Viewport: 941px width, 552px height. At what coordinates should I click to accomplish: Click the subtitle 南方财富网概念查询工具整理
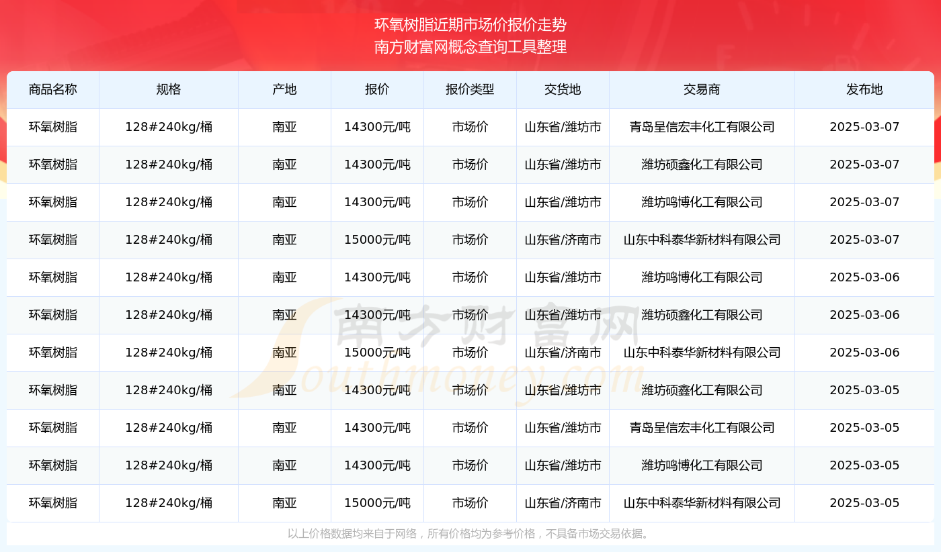click(x=470, y=47)
